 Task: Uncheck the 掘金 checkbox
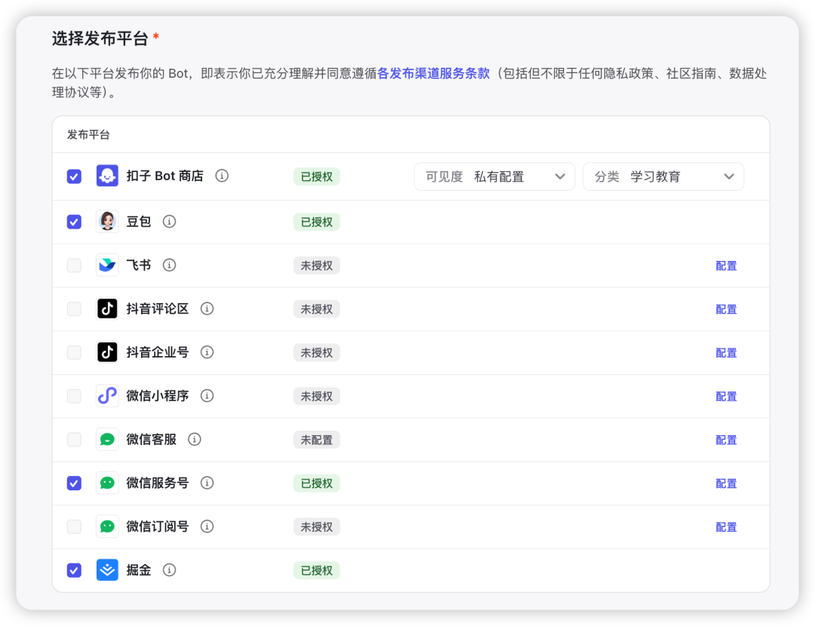(74, 570)
